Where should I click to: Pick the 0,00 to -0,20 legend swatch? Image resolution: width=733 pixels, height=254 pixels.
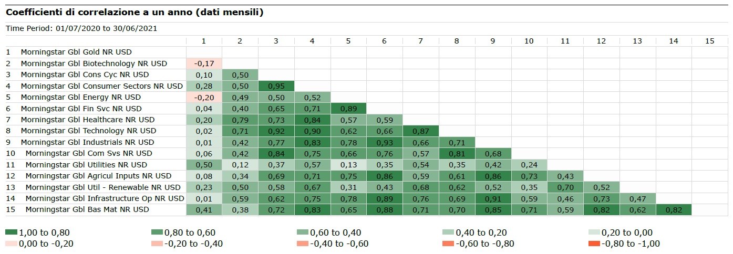coord(11,244)
